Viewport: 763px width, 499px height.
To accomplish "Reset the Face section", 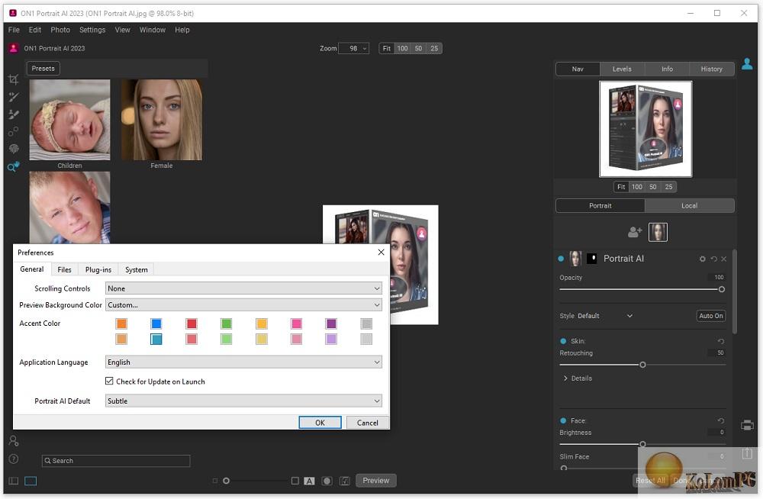I will pyautogui.click(x=721, y=420).
